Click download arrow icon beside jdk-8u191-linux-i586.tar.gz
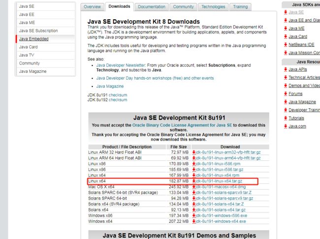320x239 pixels. click(194, 170)
